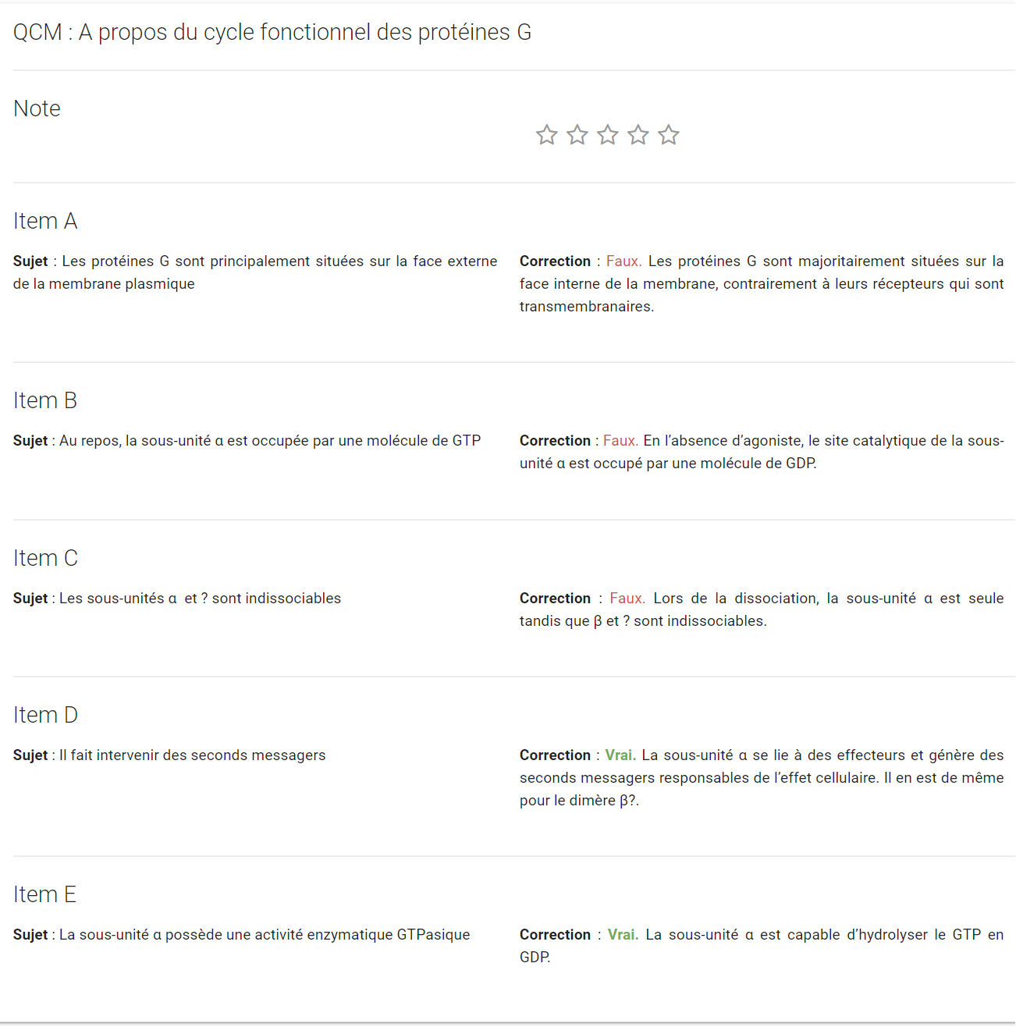1016x1027 pixels.
Task: Click the green Vrai label in Item D
Action: click(x=620, y=755)
